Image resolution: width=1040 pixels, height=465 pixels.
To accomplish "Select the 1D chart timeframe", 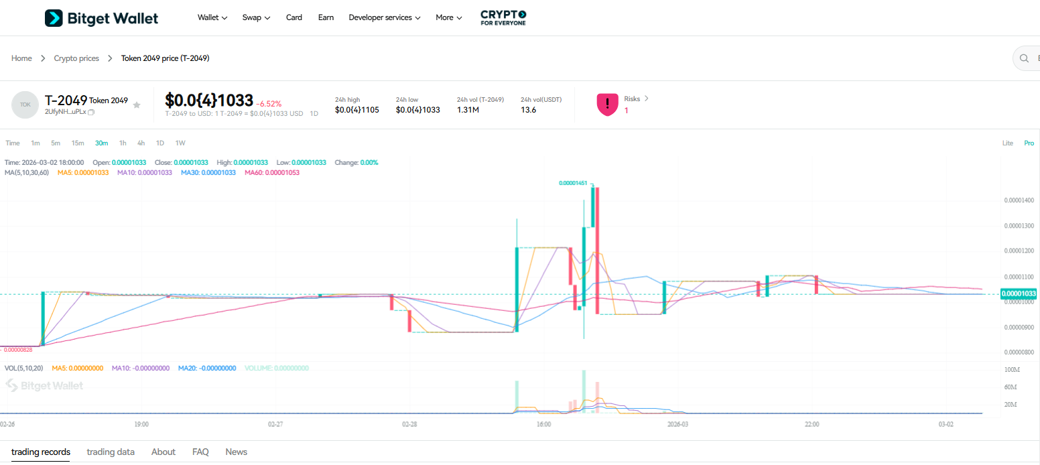I will [x=159, y=143].
